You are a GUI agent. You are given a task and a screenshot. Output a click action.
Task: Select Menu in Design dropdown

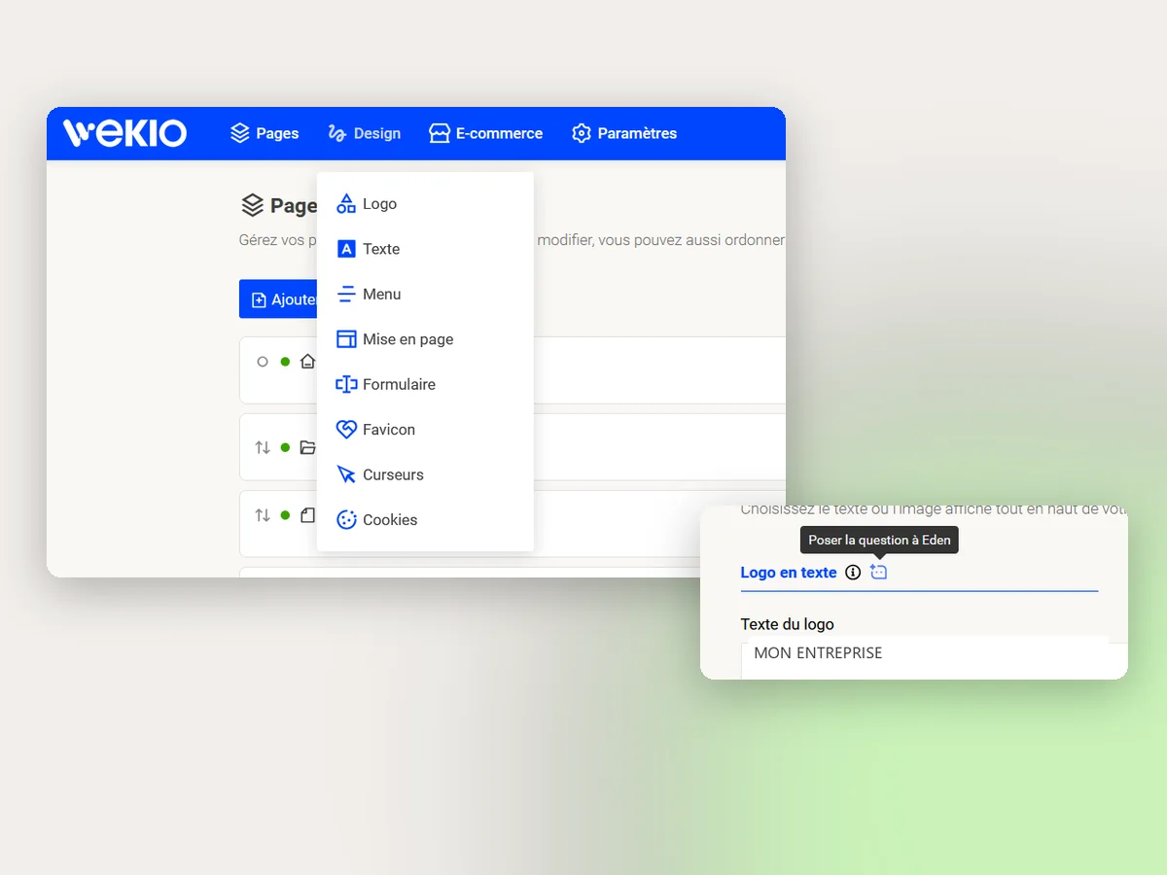point(425,294)
